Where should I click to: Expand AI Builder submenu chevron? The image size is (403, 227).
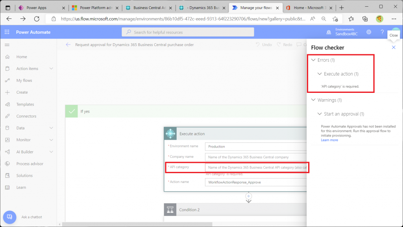(51, 152)
